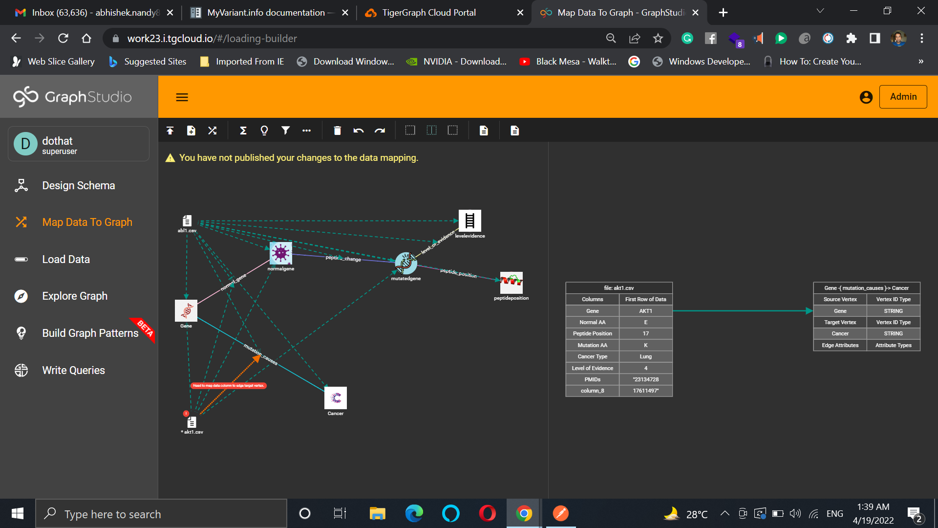The width and height of the screenshot is (938, 528).
Task: Select the Cancer vertex node
Action: click(336, 398)
